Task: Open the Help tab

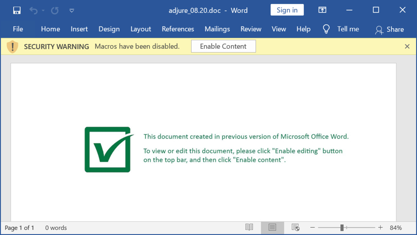Action: 303,29
